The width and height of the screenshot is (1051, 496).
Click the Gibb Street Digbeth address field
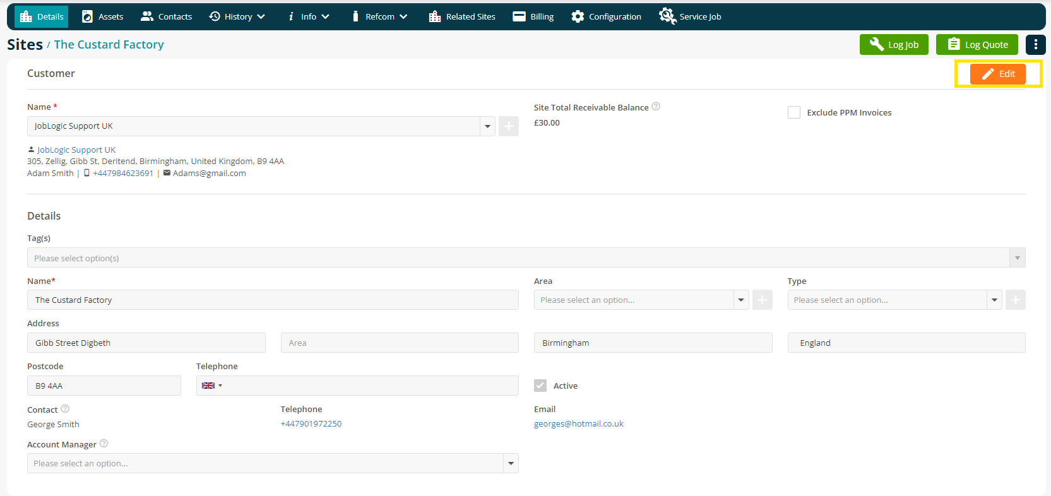146,343
